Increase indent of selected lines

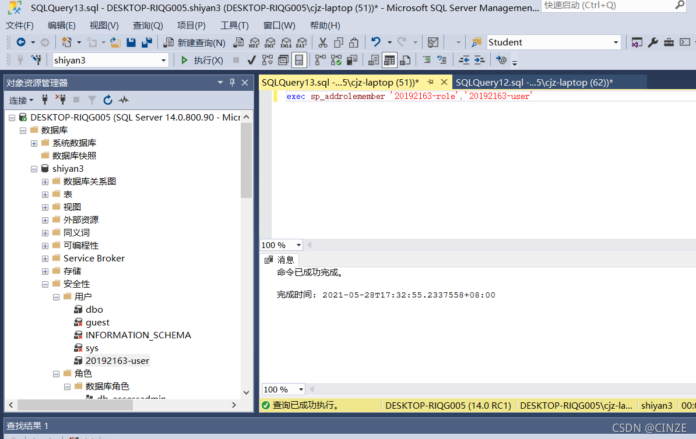tap(479, 60)
